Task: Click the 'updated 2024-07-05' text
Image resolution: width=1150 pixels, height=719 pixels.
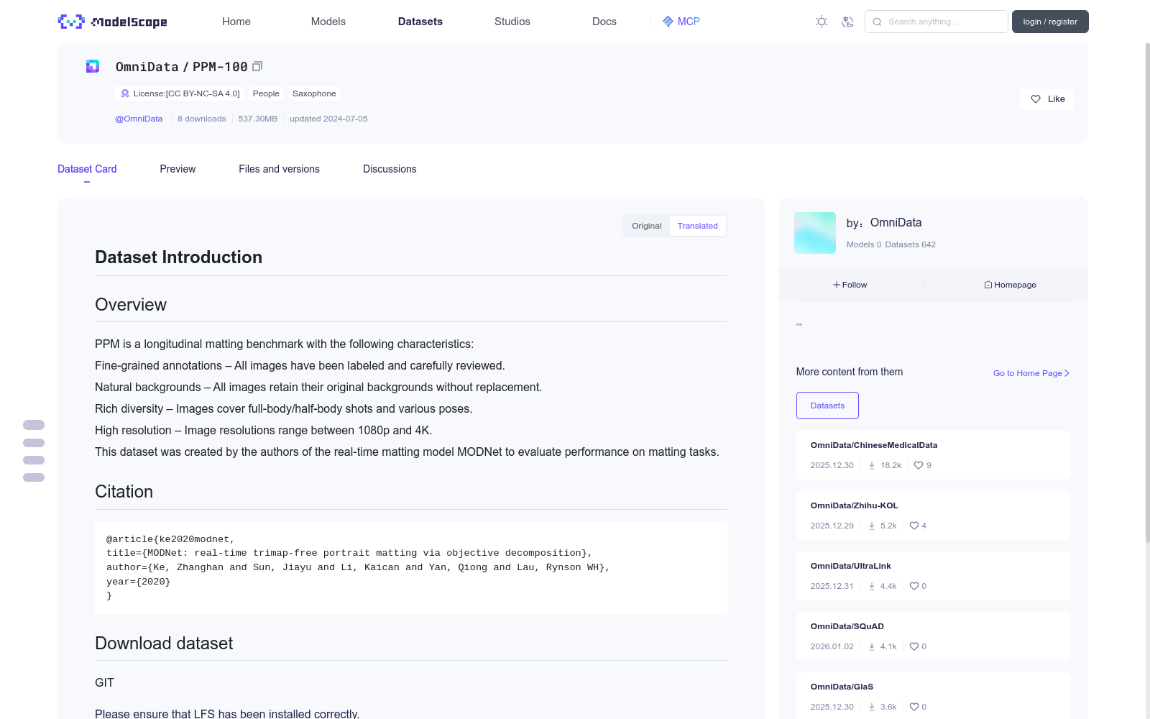Action: pyautogui.click(x=328, y=119)
